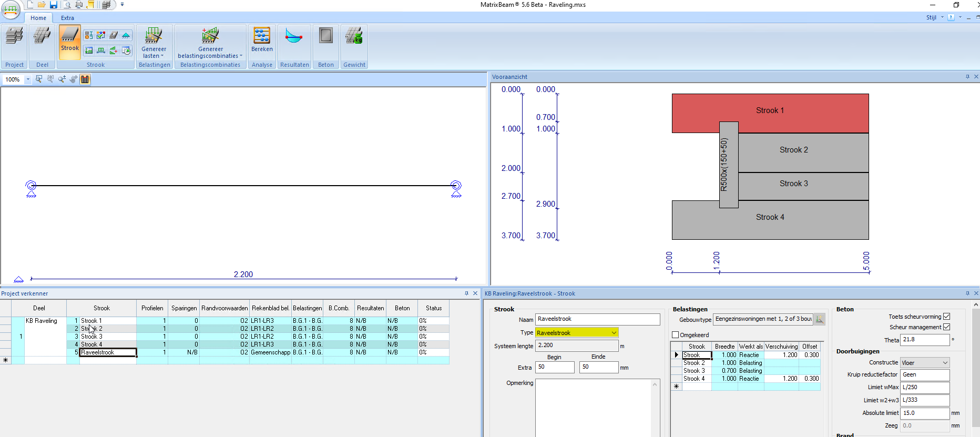Select the Strook ribbon button
This screenshot has height=437, width=980.
(69, 42)
